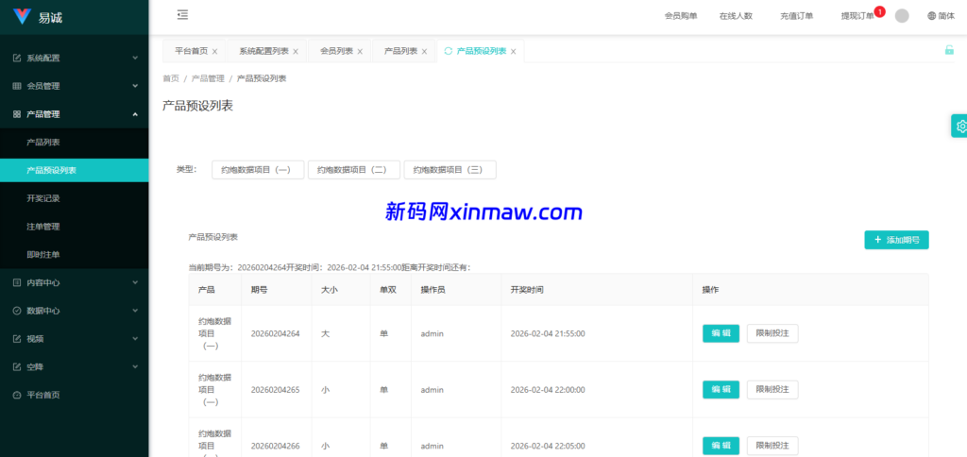Open the settings gear panel on right edge
This screenshot has height=457, width=967.
(959, 126)
